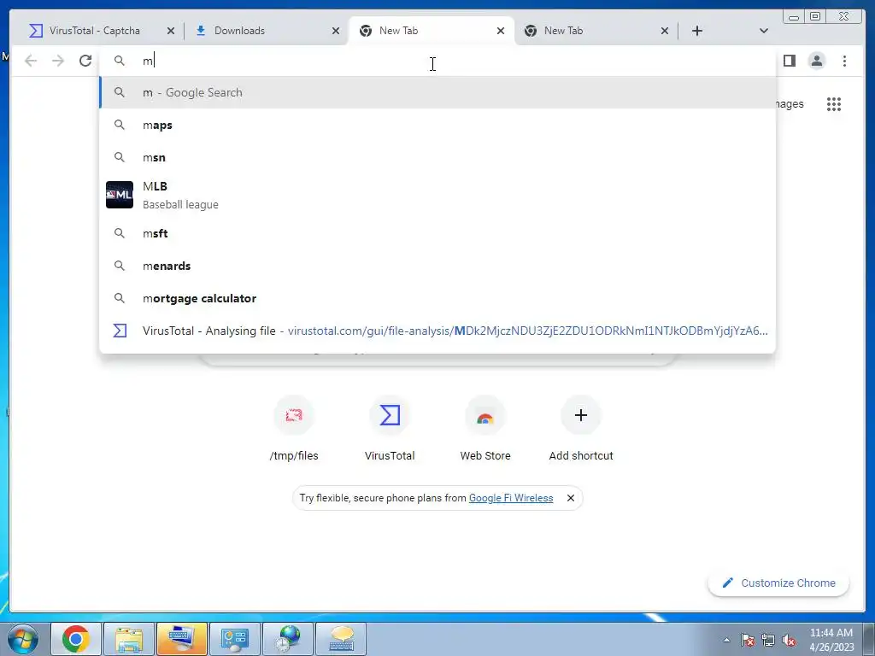Click the Chrome taskbar icon

[76, 639]
